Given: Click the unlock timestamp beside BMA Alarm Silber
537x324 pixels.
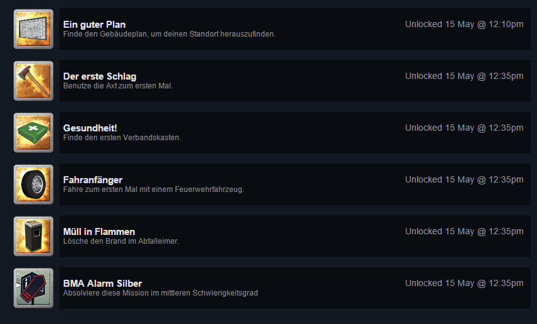Looking at the screenshot, I should click(464, 283).
